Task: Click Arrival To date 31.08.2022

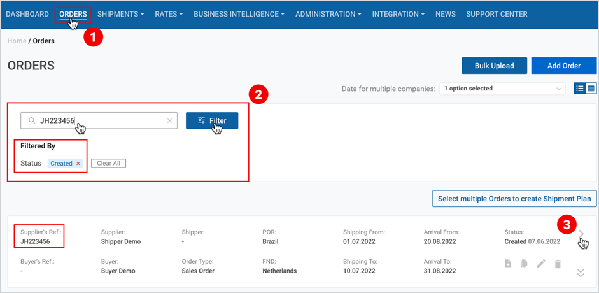Action: (x=440, y=271)
